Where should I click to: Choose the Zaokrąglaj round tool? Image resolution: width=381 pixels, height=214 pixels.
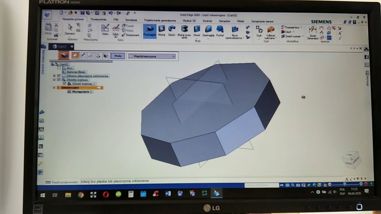pos(208,31)
